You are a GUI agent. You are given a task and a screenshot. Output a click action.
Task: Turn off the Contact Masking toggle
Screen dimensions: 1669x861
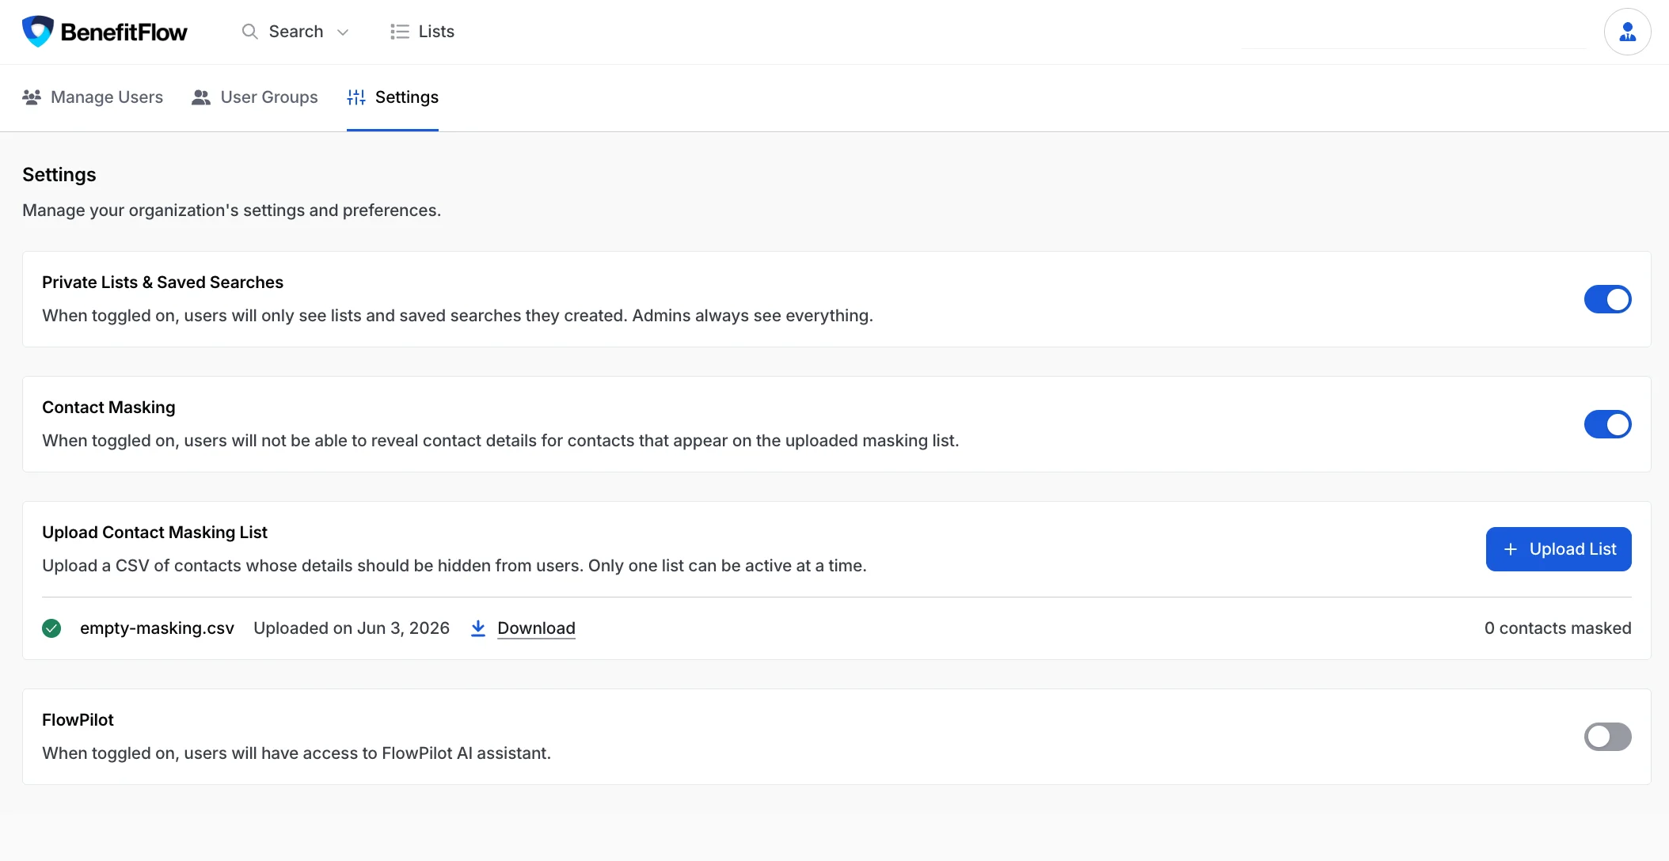[x=1607, y=424]
